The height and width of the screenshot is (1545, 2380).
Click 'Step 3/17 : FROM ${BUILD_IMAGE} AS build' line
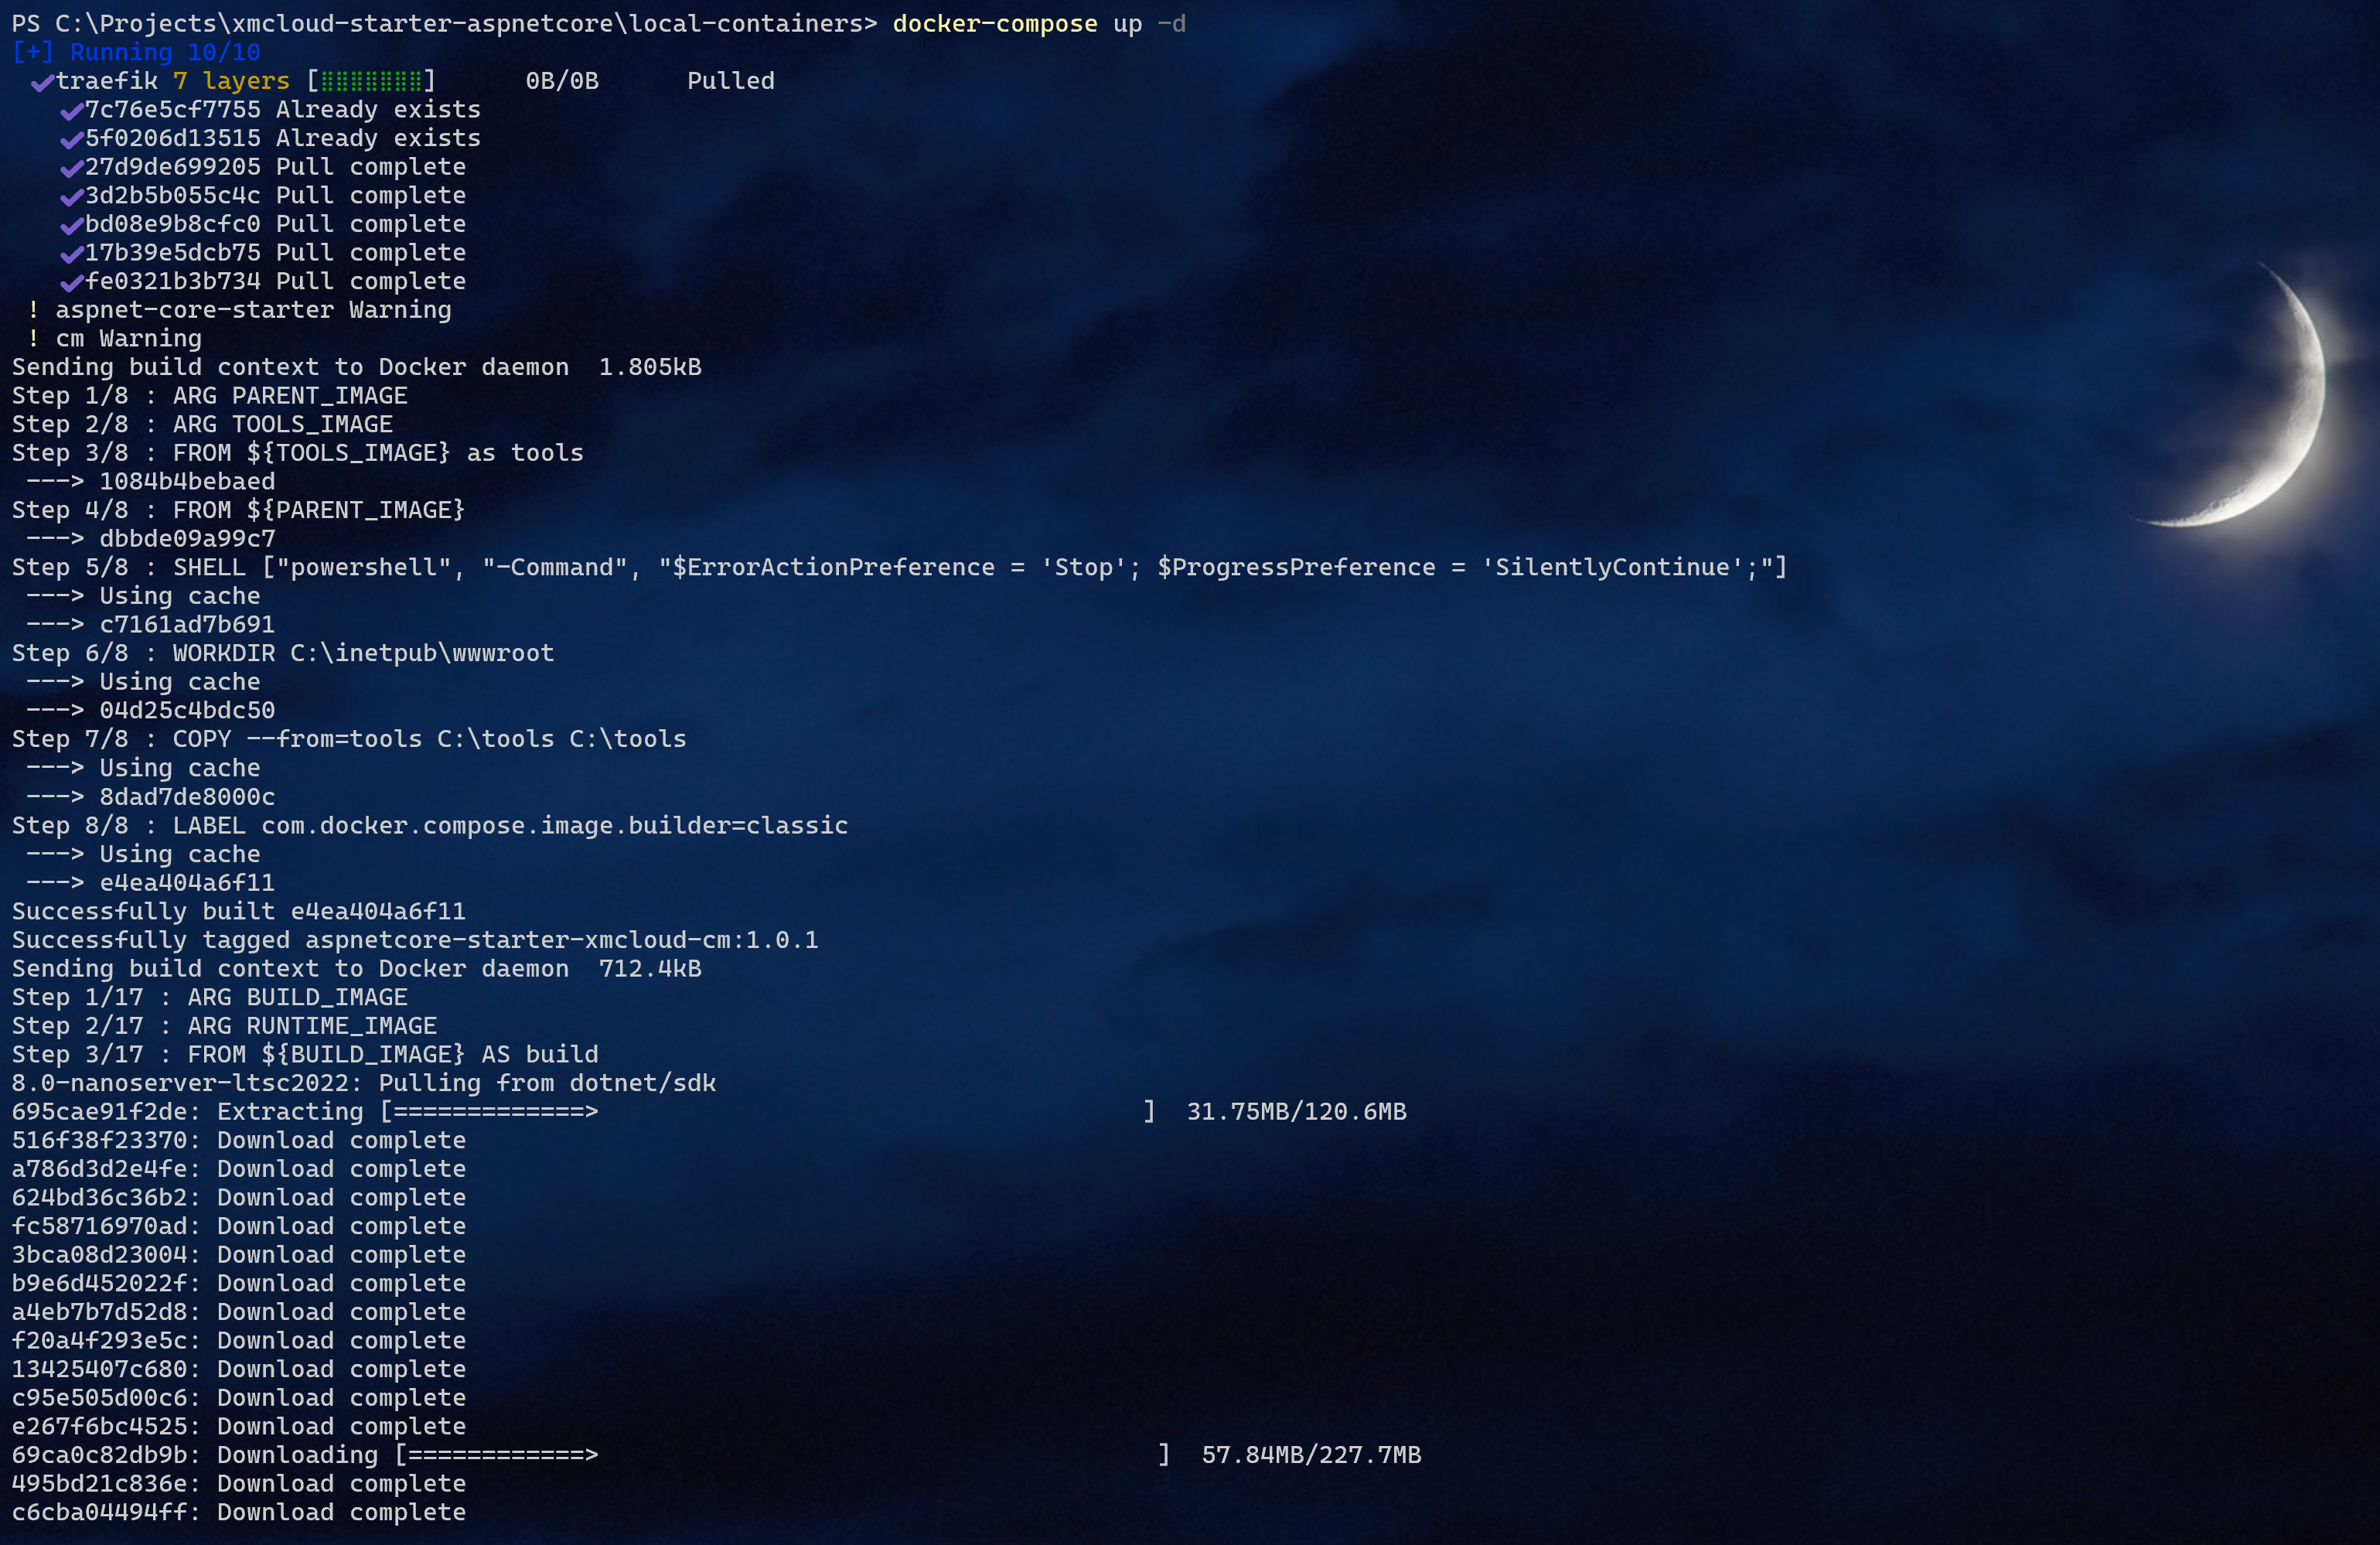305,1055
